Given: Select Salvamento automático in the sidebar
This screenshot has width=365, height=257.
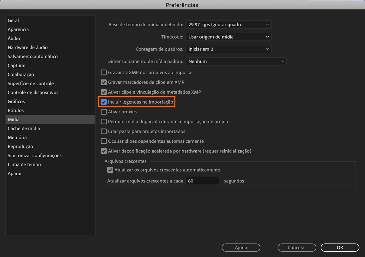Looking at the screenshot, I should pos(33,56).
